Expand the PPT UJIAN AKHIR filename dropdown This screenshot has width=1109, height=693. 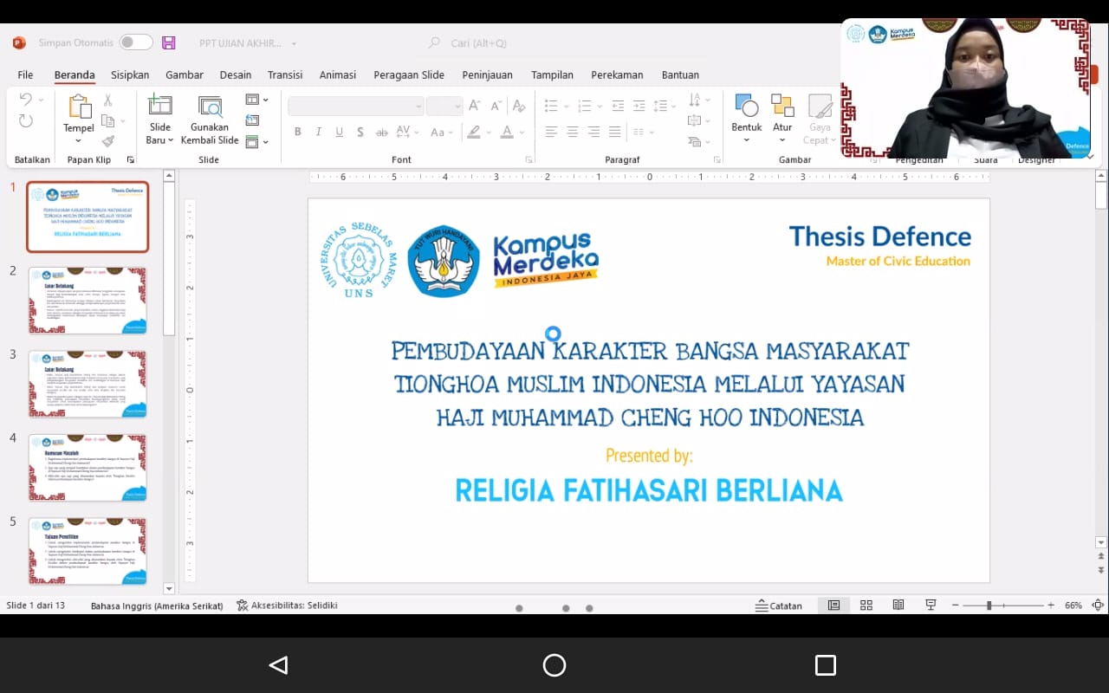click(294, 43)
